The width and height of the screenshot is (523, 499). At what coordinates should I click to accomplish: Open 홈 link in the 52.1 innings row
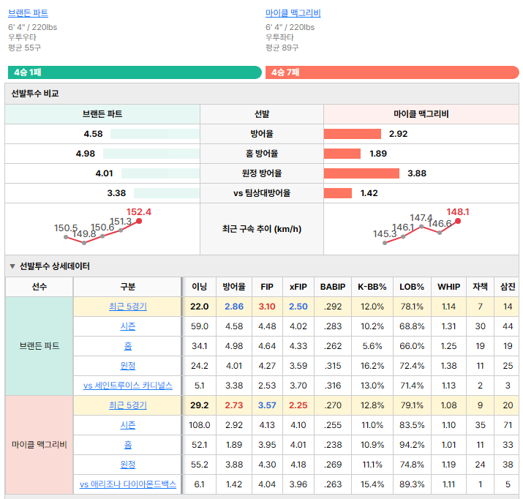[x=128, y=445]
